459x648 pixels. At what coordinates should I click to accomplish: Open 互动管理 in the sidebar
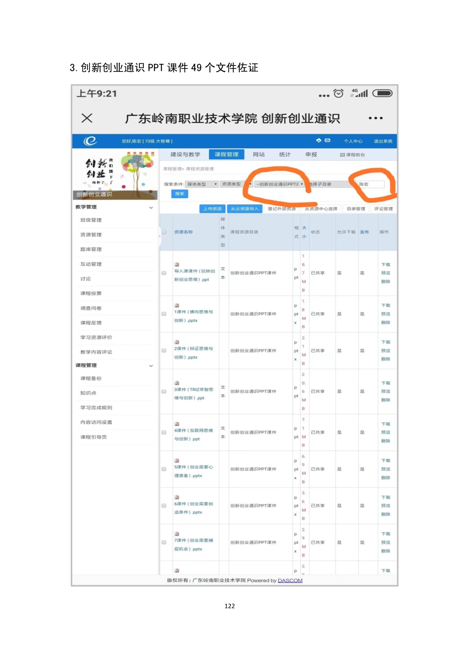coord(91,264)
